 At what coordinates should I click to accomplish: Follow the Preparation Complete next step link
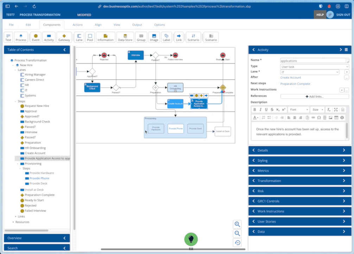pyautogui.click(x=295, y=84)
